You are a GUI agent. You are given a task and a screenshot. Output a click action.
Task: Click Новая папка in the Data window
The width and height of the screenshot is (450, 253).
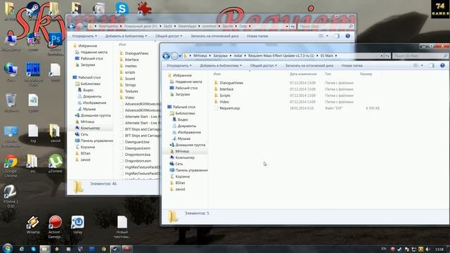[x=257, y=36]
